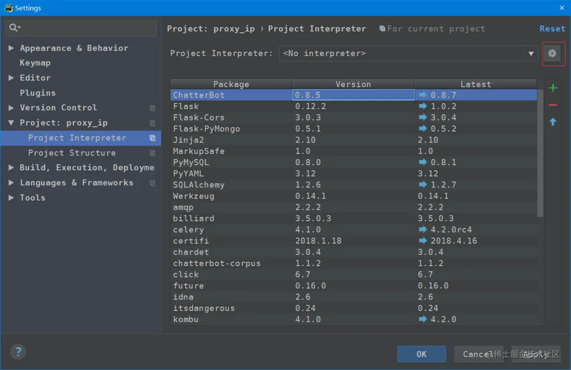The height and width of the screenshot is (370, 571).
Task: Click the update arrow next to celery 4.2.0rc4
Action: click(x=423, y=230)
